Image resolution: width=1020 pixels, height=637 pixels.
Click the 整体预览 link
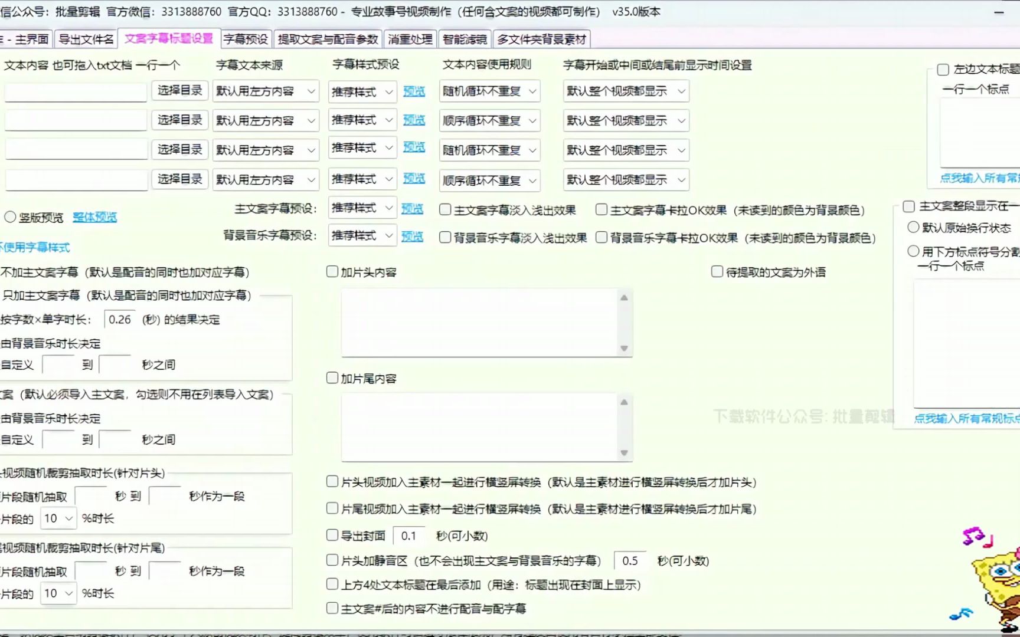(94, 217)
